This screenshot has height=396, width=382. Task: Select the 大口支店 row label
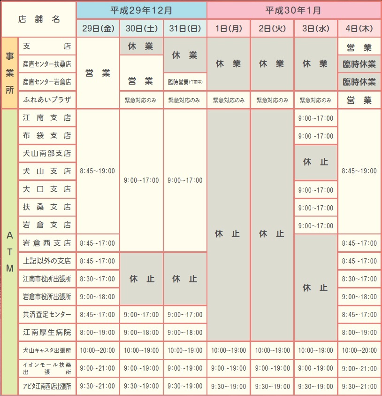tap(47, 189)
